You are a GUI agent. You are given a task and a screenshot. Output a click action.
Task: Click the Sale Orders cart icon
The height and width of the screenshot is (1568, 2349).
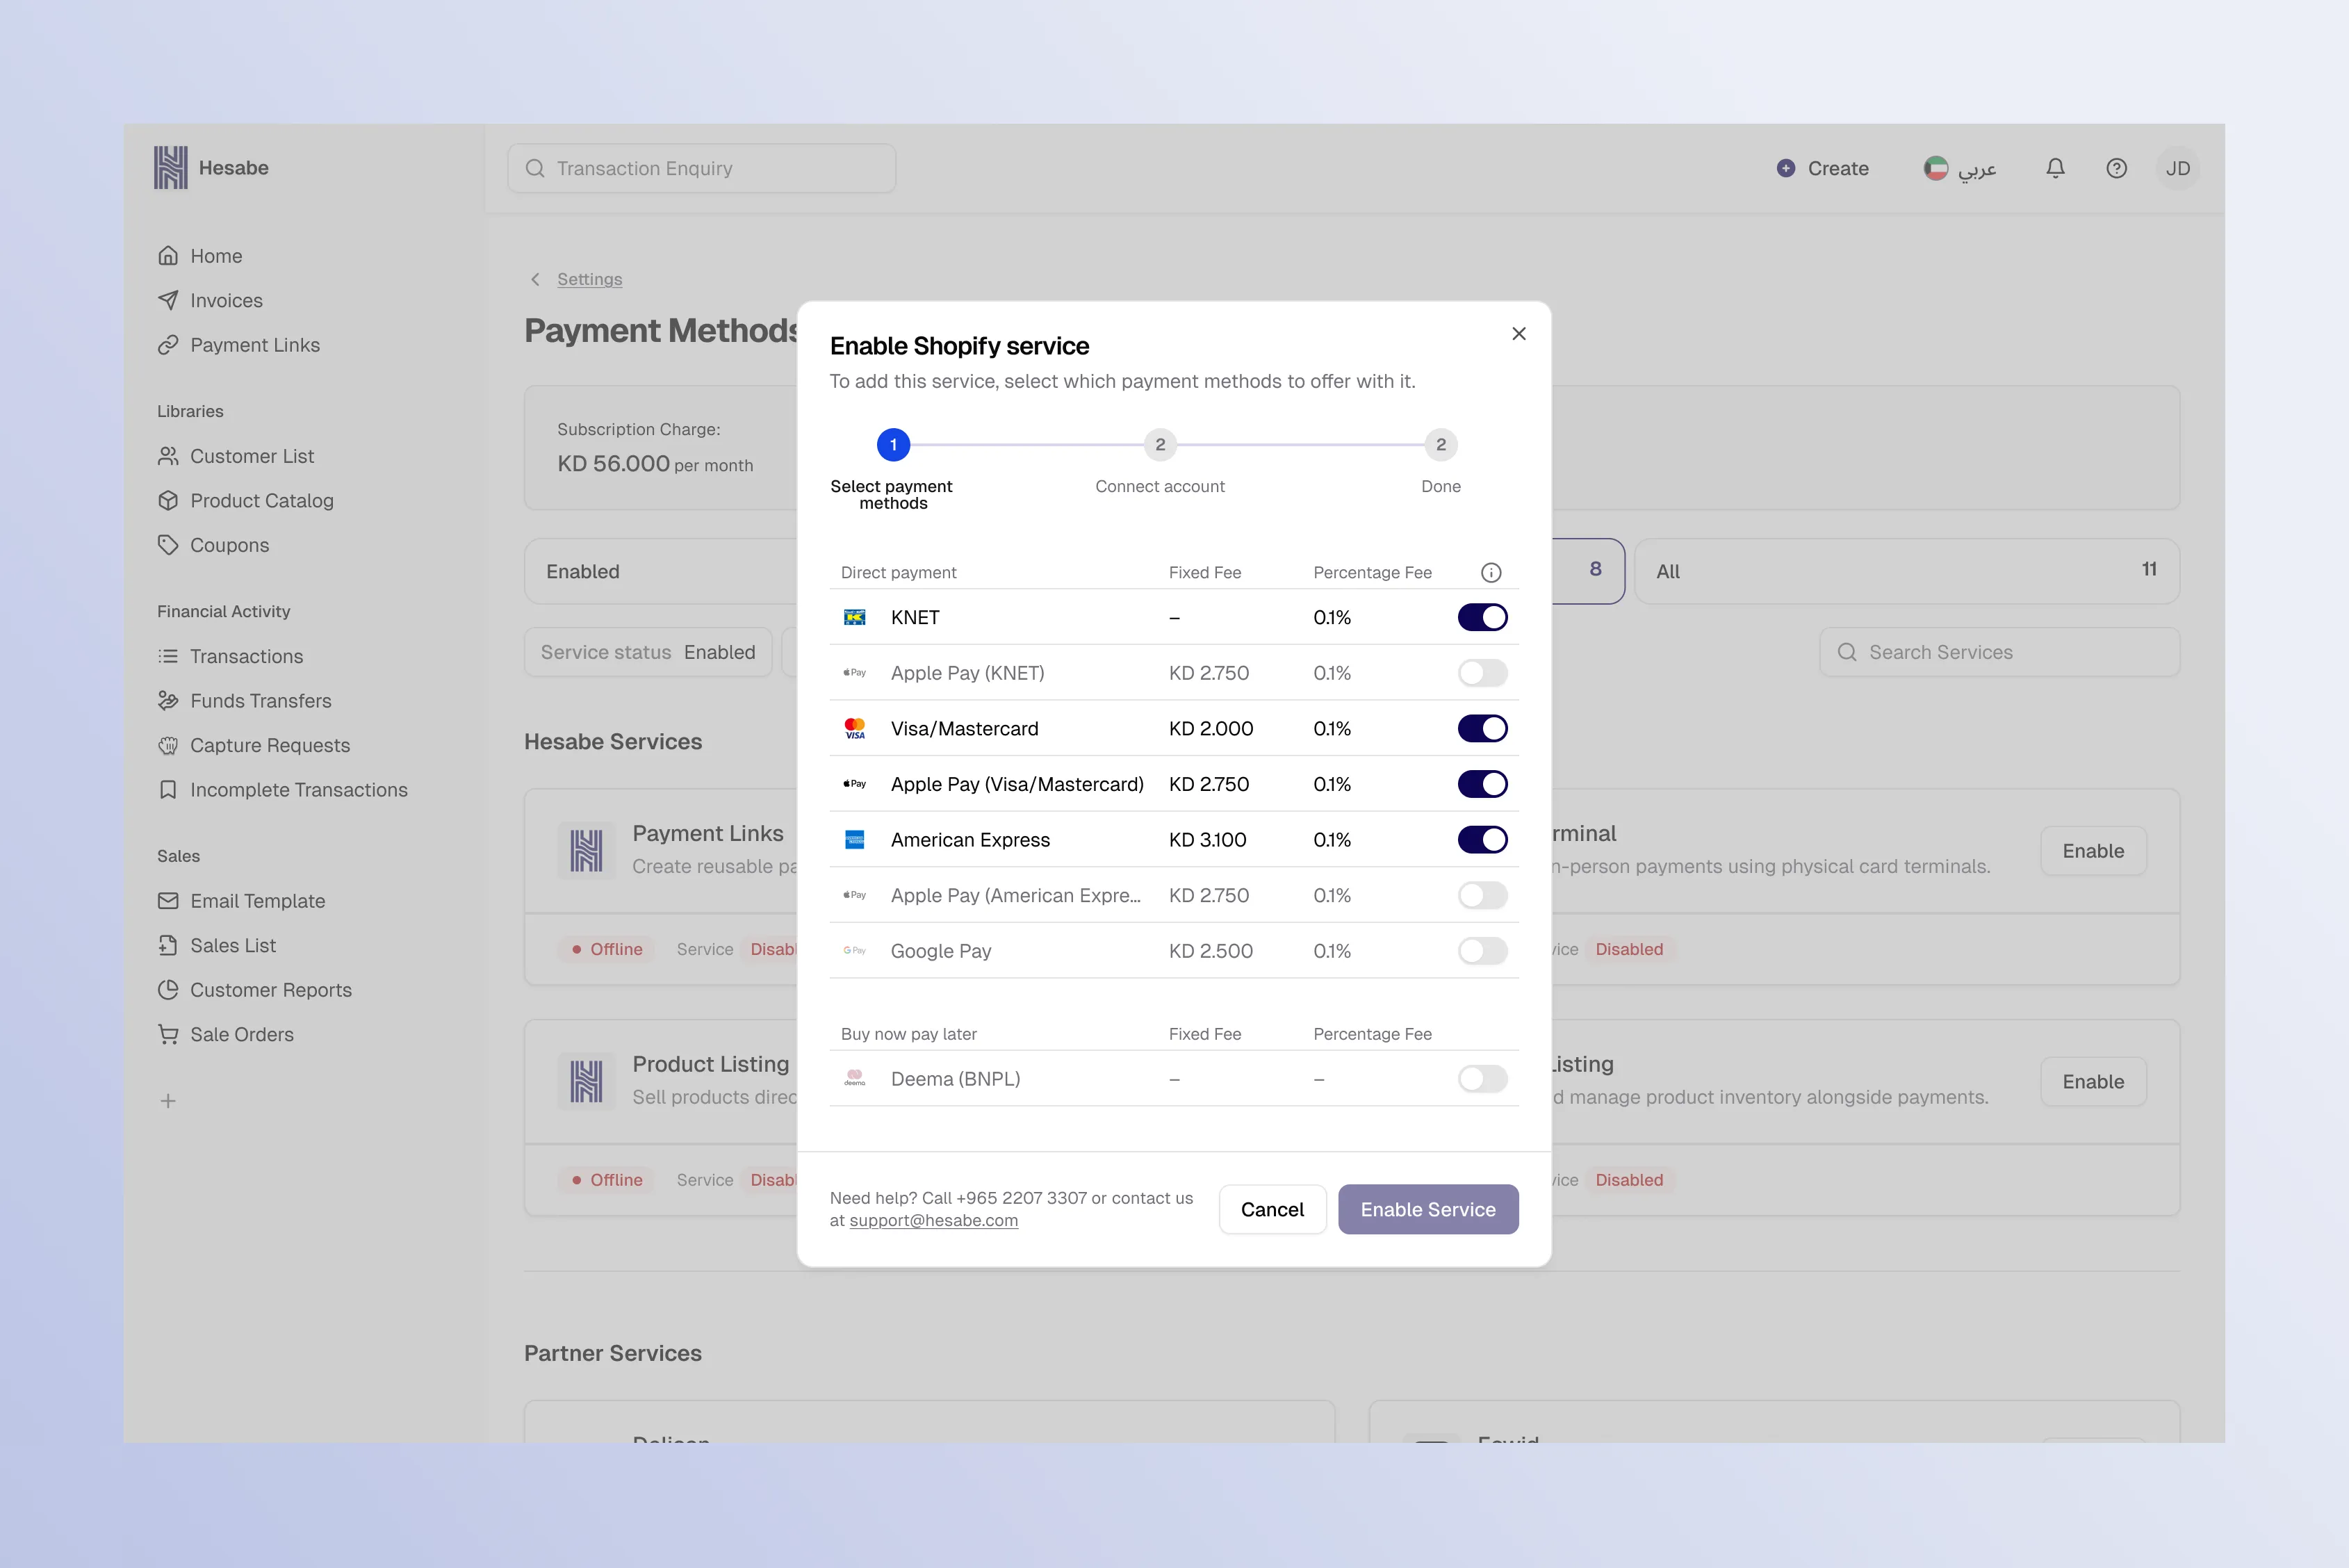click(168, 1034)
